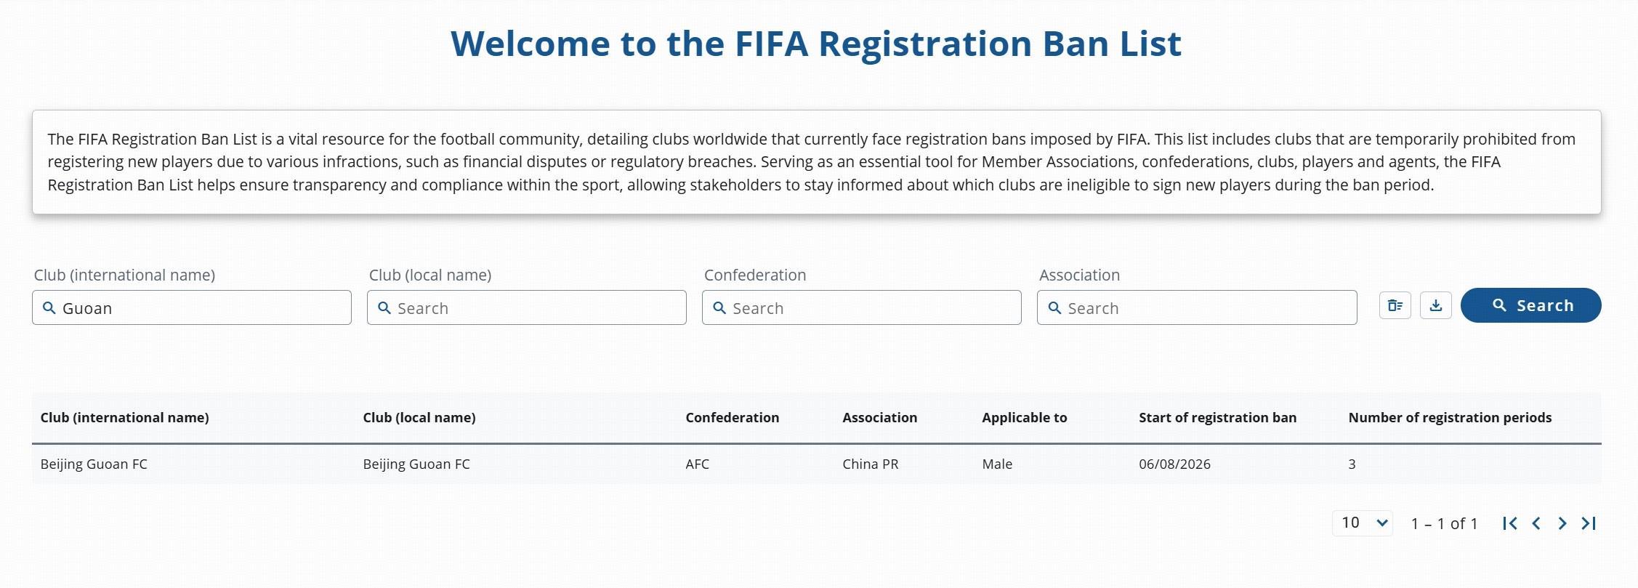Viewport: 1638px width, 588px height.
Task: Sort by Start of registration ban column
Action: point(1217,418)
